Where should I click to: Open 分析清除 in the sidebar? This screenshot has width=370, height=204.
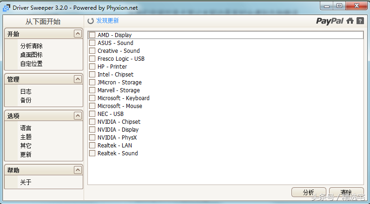[32, 46]
